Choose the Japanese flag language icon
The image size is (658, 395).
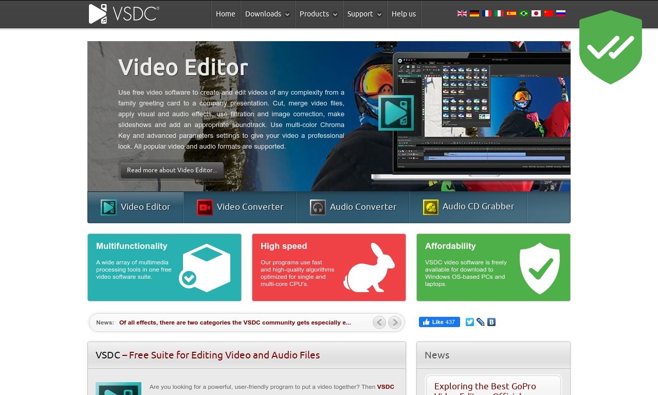536,13
